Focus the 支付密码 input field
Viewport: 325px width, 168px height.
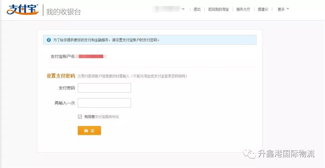[x=104, y=88]
